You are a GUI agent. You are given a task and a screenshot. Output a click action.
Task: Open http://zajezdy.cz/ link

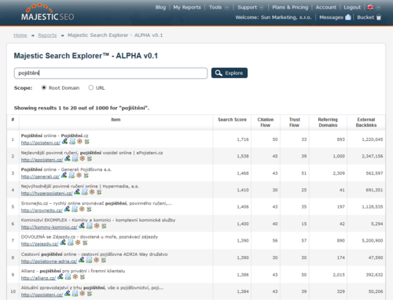point(39,244)
